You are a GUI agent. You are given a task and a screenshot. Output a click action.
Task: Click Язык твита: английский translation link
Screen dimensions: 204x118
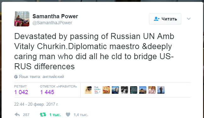point(41,77)
